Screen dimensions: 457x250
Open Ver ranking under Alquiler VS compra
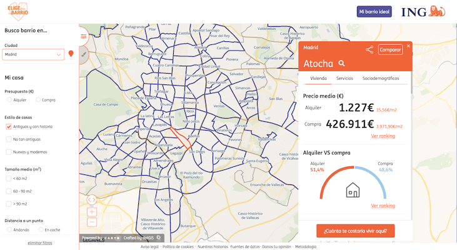(383, 206)
